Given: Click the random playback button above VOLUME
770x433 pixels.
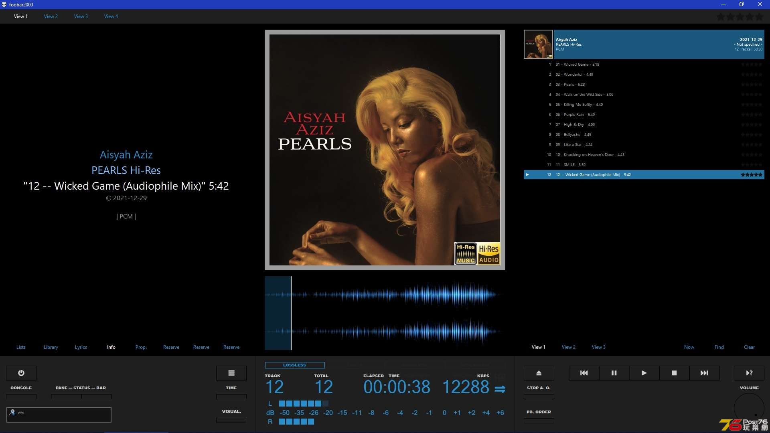Looking at the screenshot, I should coord(749,373).
